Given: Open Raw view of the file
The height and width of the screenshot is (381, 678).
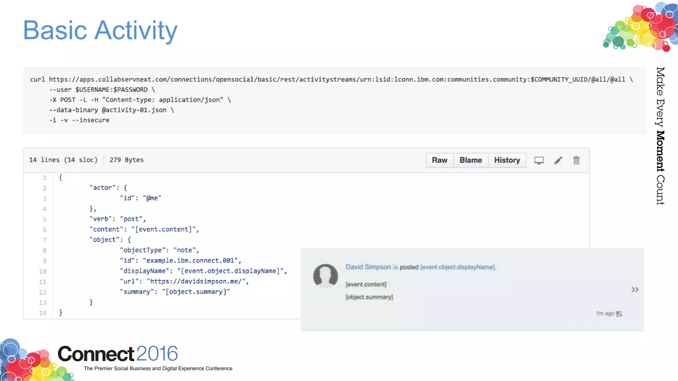Looking at the screenshot, I should pyautogui.click(x=439, y=160).
